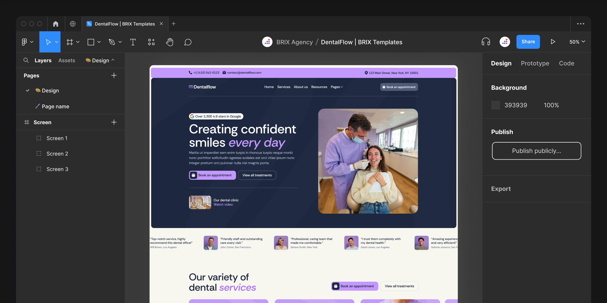607x303 pixels.
Task: Select the DentalFlow | BRIX Templates file tab
Action: click(x=125, y=24)
